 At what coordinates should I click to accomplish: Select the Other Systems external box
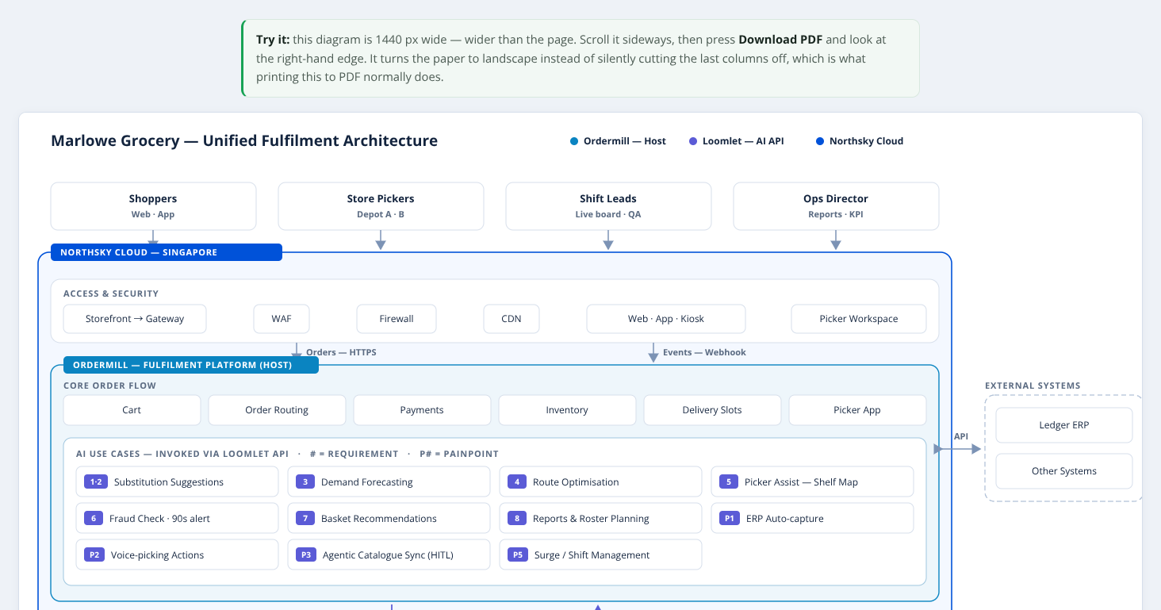point(1064,471)
